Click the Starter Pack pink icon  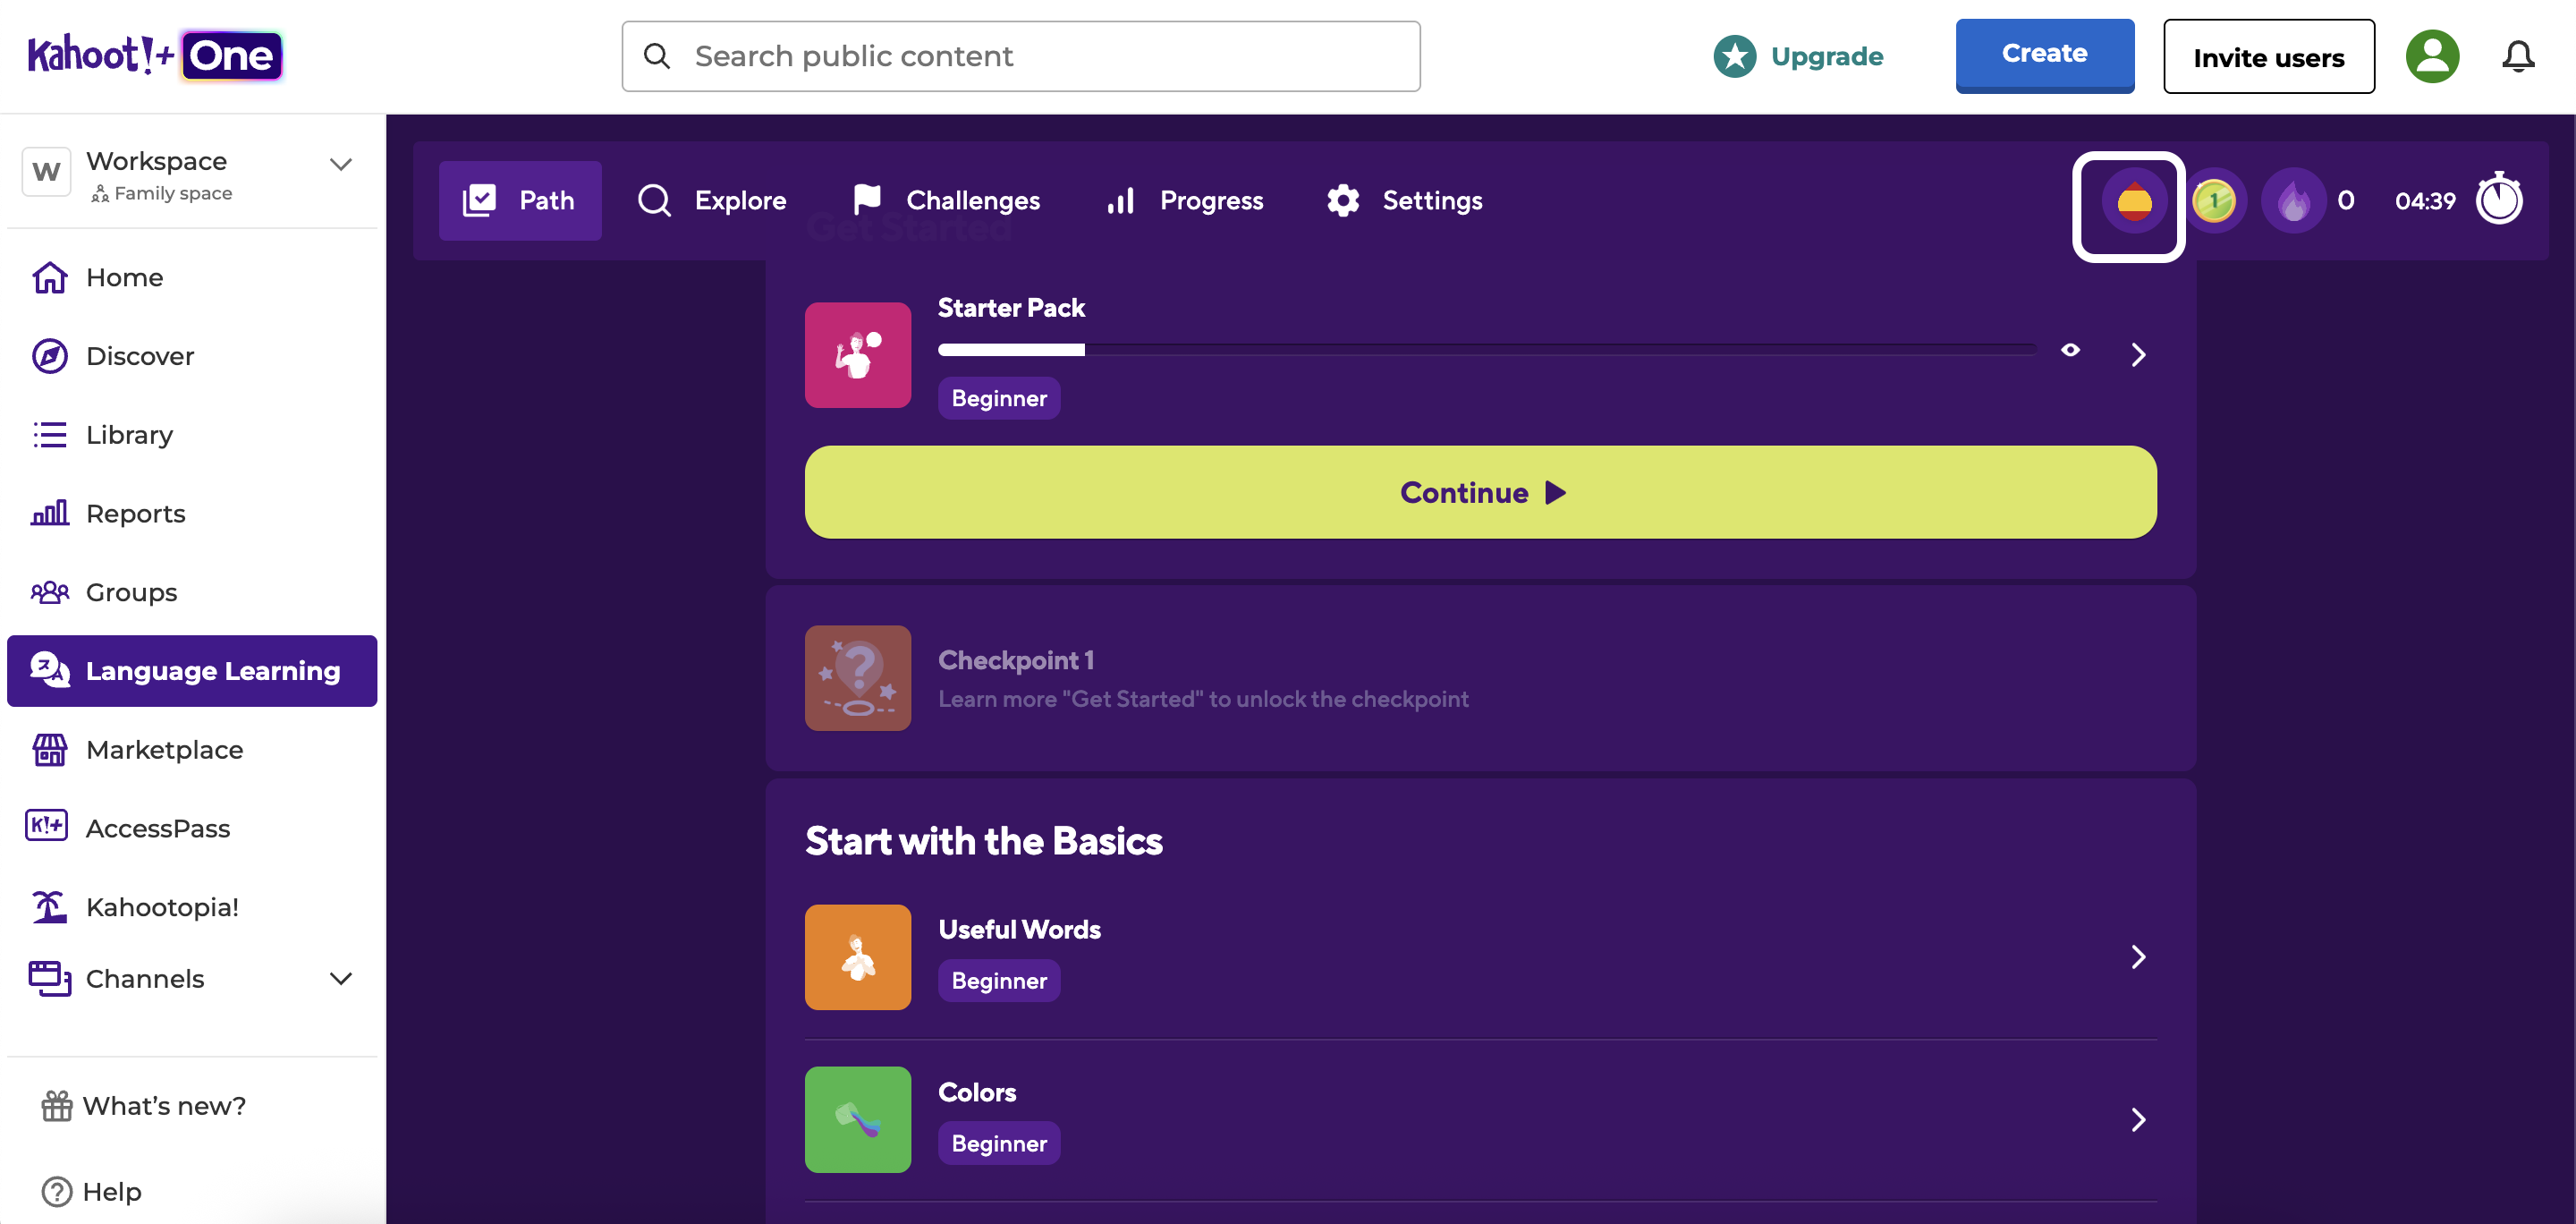tap(858, 355)
